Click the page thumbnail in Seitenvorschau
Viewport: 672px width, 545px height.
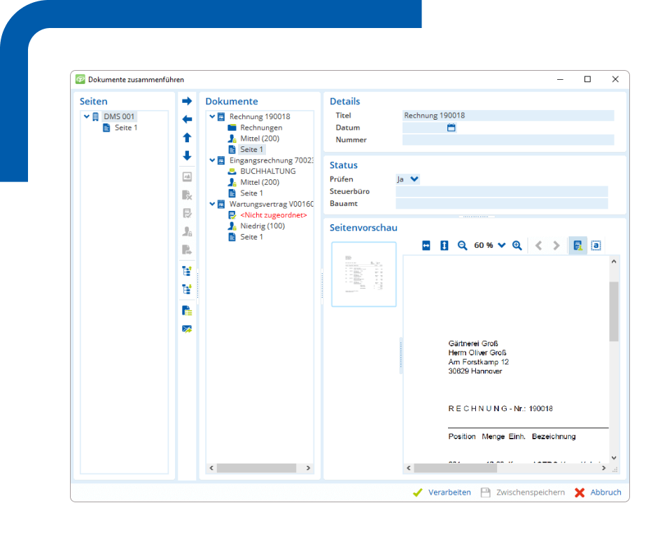click(364, 275)
